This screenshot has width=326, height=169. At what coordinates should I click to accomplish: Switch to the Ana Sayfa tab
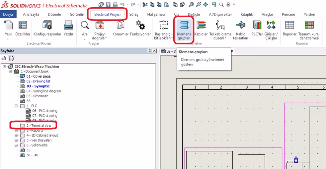[31, 14]
